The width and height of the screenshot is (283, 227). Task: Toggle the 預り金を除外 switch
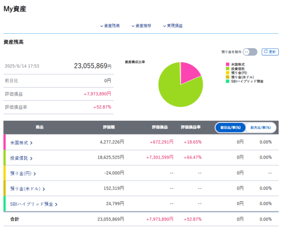tap(250, 52)
